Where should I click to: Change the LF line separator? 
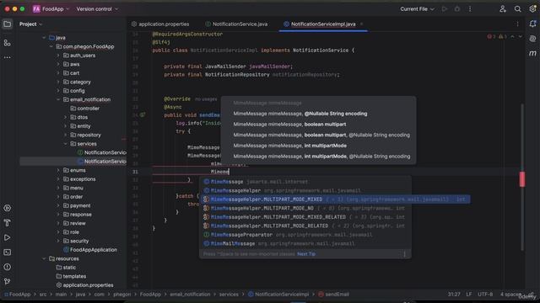click(469, 295)
